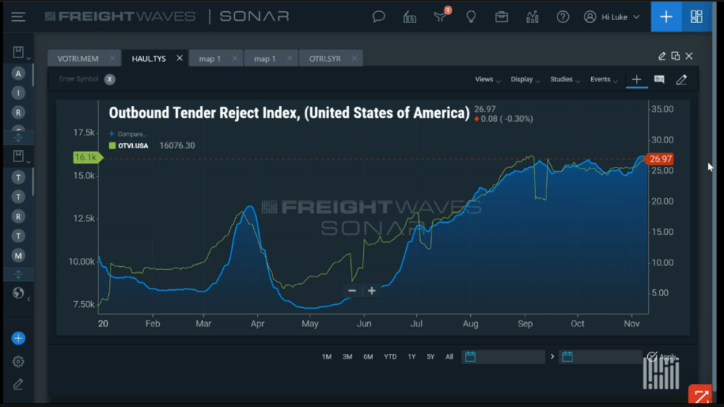Click the help question mark icon
The height and width of the screenshot is (407, 724).
pos(562,17)
